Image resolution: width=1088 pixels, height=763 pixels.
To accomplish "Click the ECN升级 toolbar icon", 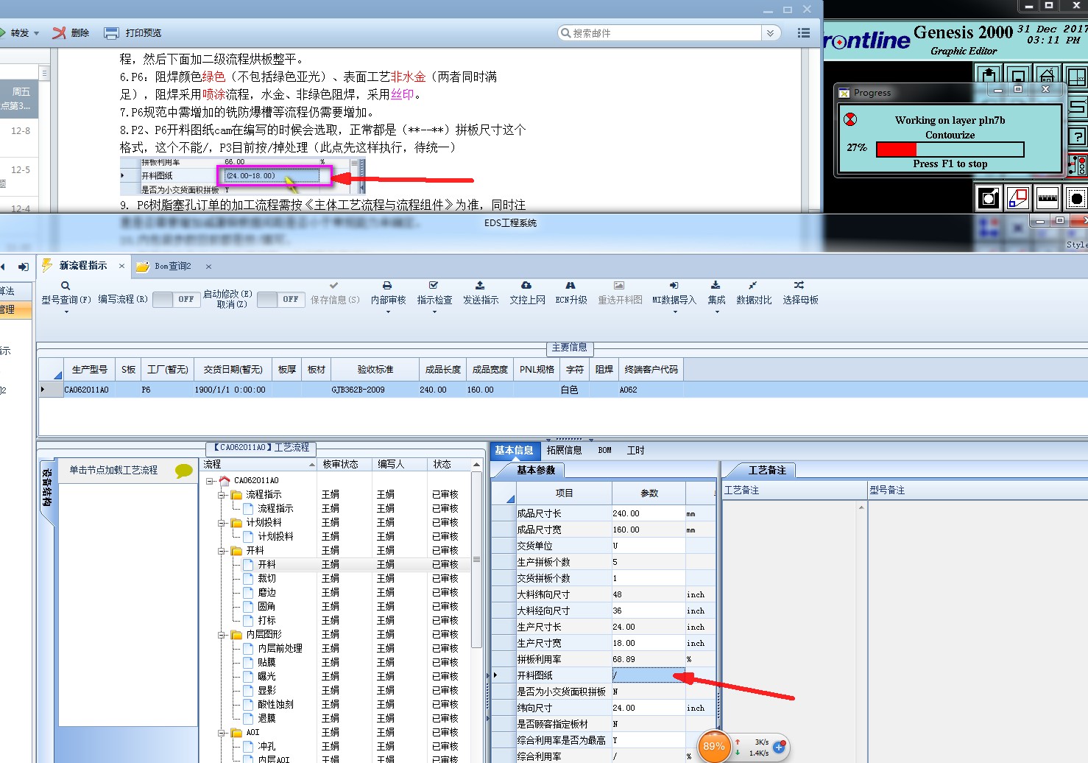I will coord(571,285).
